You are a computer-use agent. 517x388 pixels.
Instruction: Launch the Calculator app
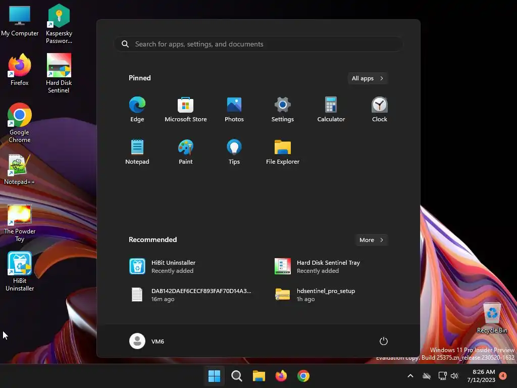(x=331, y=110)
